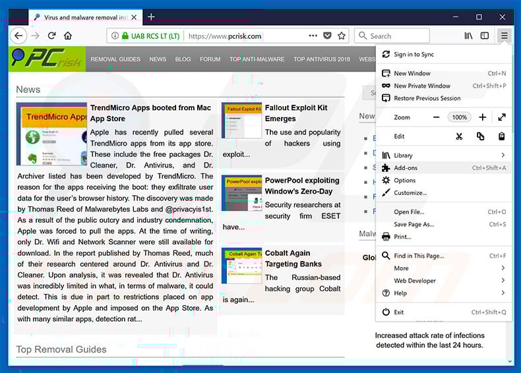Open TrendMicro Apps booted article headline
521x373 pixels.
click(x=150, y=113)
